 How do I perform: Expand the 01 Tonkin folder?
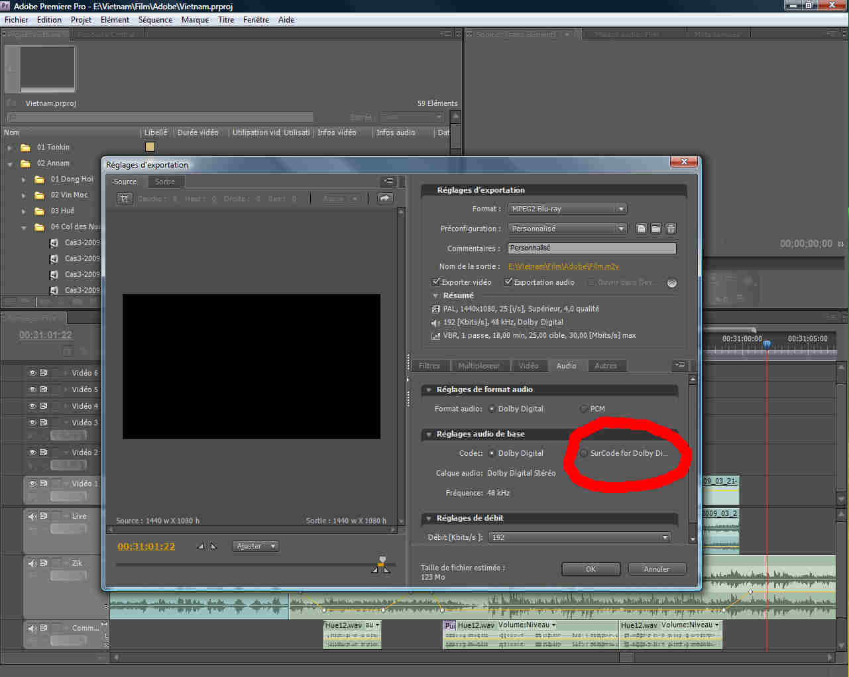point(10,148)
